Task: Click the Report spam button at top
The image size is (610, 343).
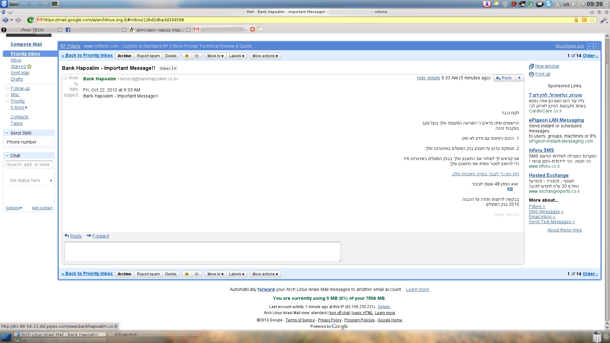Action: 148,56
